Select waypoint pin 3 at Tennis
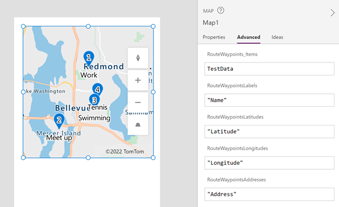Screen dimensions: 339x207 (94, 100)
